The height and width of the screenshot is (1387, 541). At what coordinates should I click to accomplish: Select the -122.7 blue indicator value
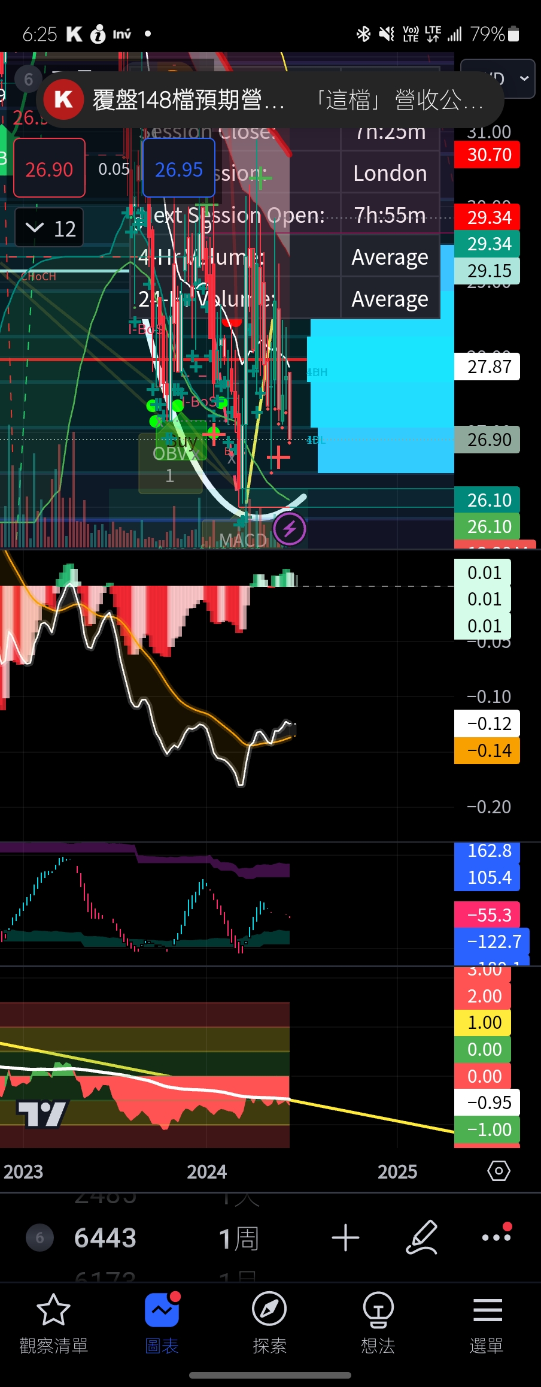point(492,941)
